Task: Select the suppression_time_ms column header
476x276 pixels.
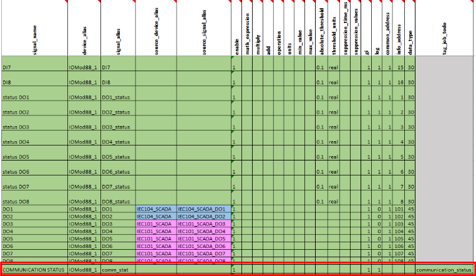Action: [x=345, y=28]
